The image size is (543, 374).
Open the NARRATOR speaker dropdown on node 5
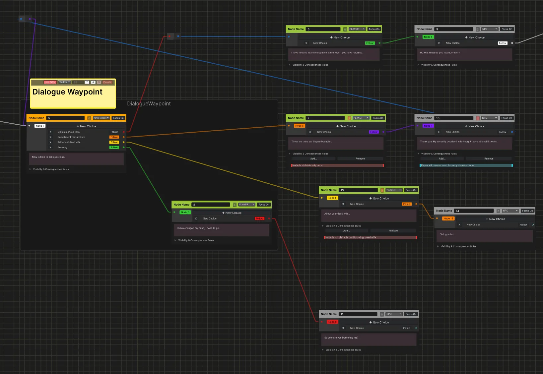101,118
